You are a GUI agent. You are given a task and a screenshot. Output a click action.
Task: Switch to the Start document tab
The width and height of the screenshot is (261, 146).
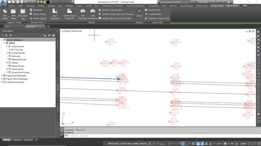click(x=7, y=26)
